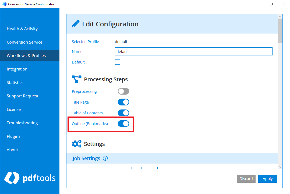The width and height of the screenshot is (290, 194).
Task: Click the 'default' selected profile value
Action: click(x=121, y=42)
